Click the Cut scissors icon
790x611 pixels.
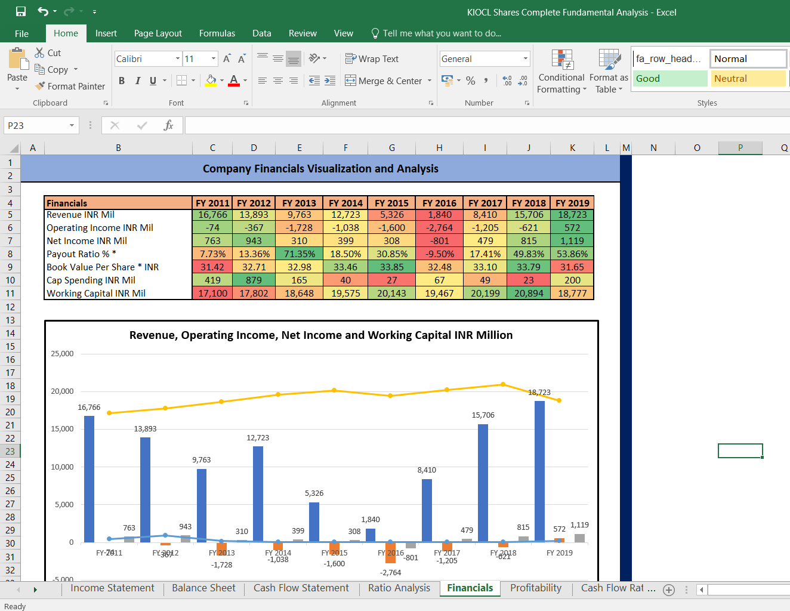pos(39,53)
